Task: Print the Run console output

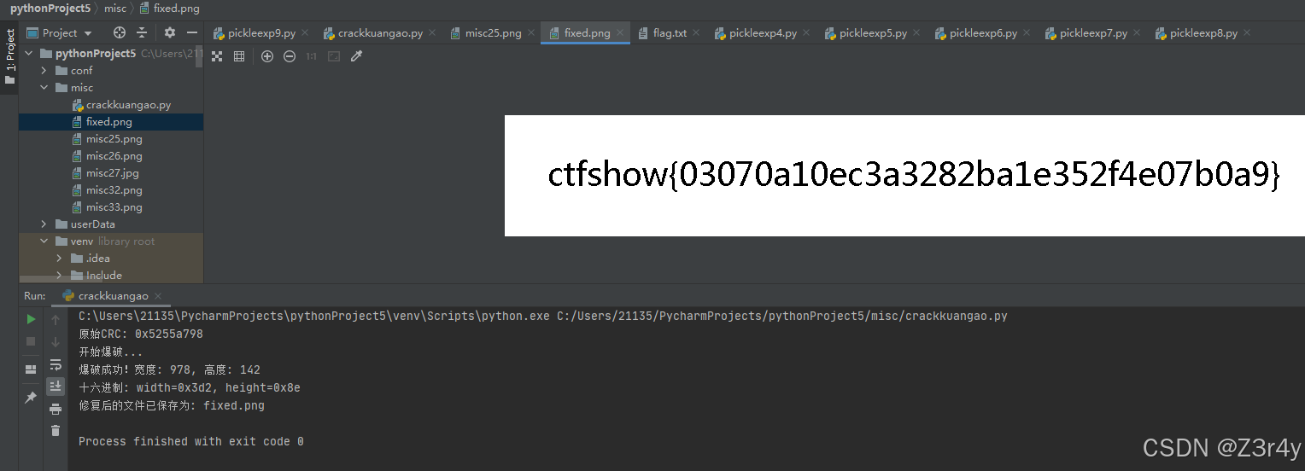Action: click(x=56, y=409)
